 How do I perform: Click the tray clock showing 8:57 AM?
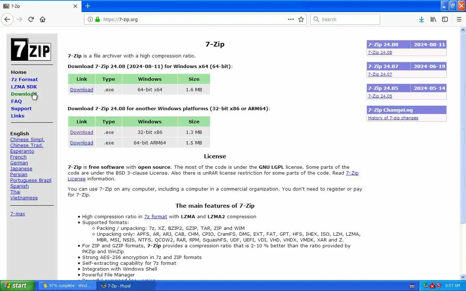[453, 286]
